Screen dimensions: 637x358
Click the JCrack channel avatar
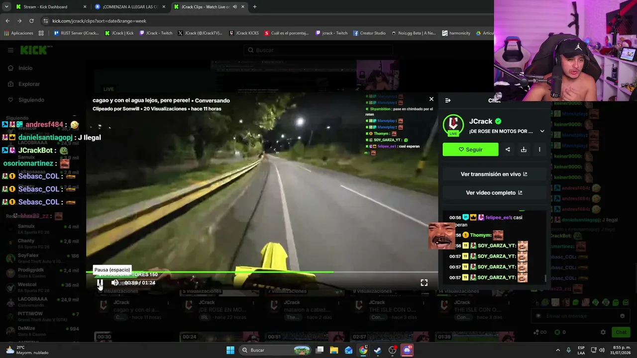453,125
